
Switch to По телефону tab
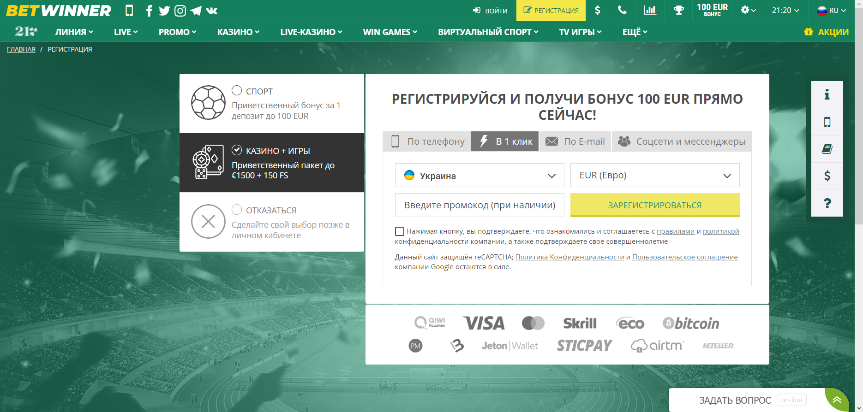[427, 141]
